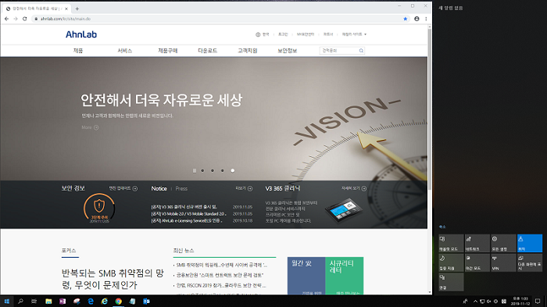The width and height of the screenshot is (547, 307).
Task: Open the 제품구매 main menu item
Action: 168,51
